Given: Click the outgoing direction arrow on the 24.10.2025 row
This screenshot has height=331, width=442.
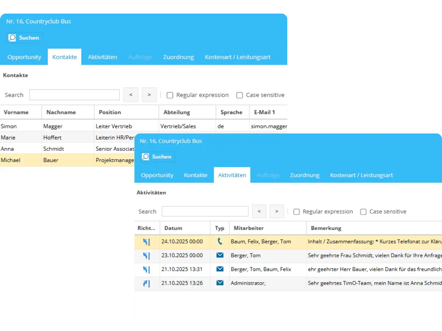Looking at the screenshot, I should pyautogui.click(x=147, y=242).
